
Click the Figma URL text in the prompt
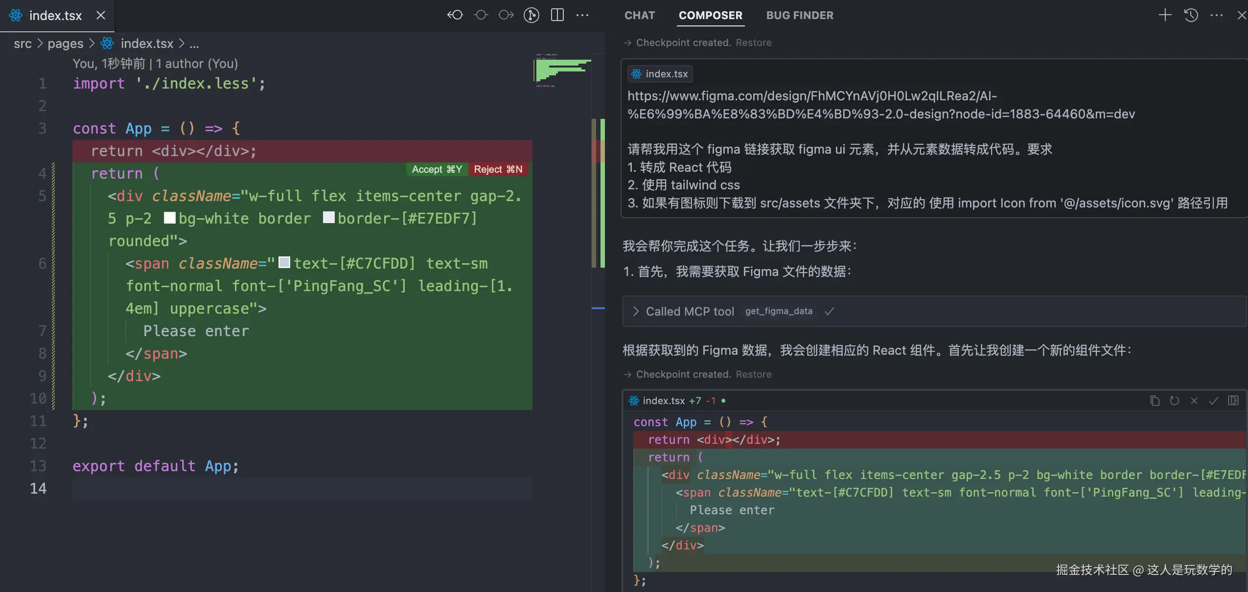[881, 105]
